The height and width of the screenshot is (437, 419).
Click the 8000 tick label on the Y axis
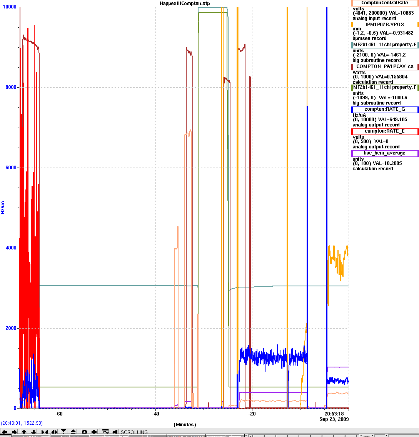[11, 87]
